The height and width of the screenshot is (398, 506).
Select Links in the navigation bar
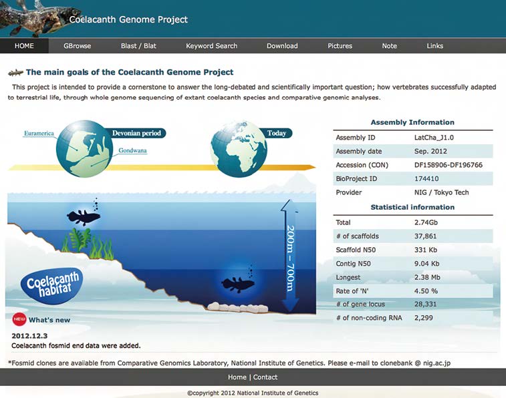(434, 46)
